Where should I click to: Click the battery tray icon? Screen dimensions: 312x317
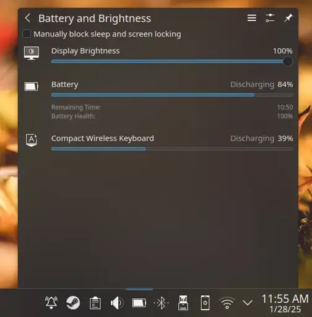click(x=139, y=303)
